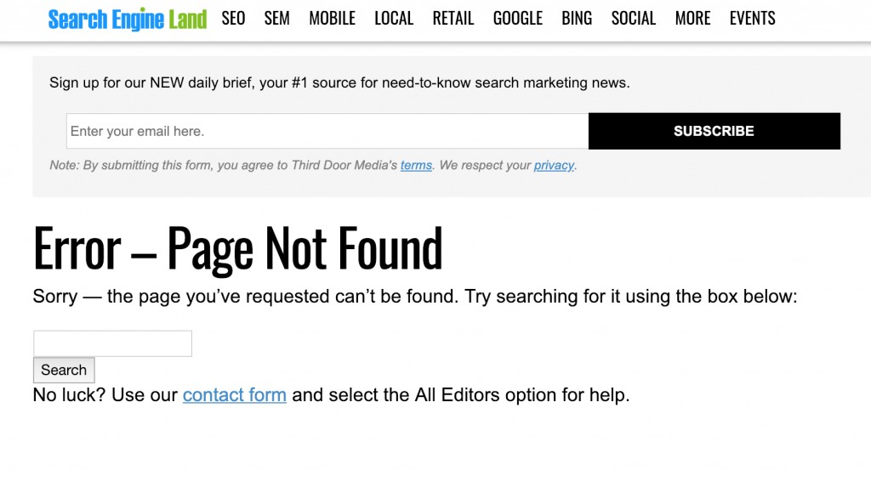Open the Search Engine Land logo homepage
Viewport: 871px width, 504px height.
[x=128, y=20]
